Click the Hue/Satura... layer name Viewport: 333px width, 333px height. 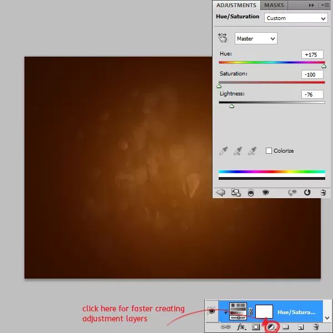(296, 312)
